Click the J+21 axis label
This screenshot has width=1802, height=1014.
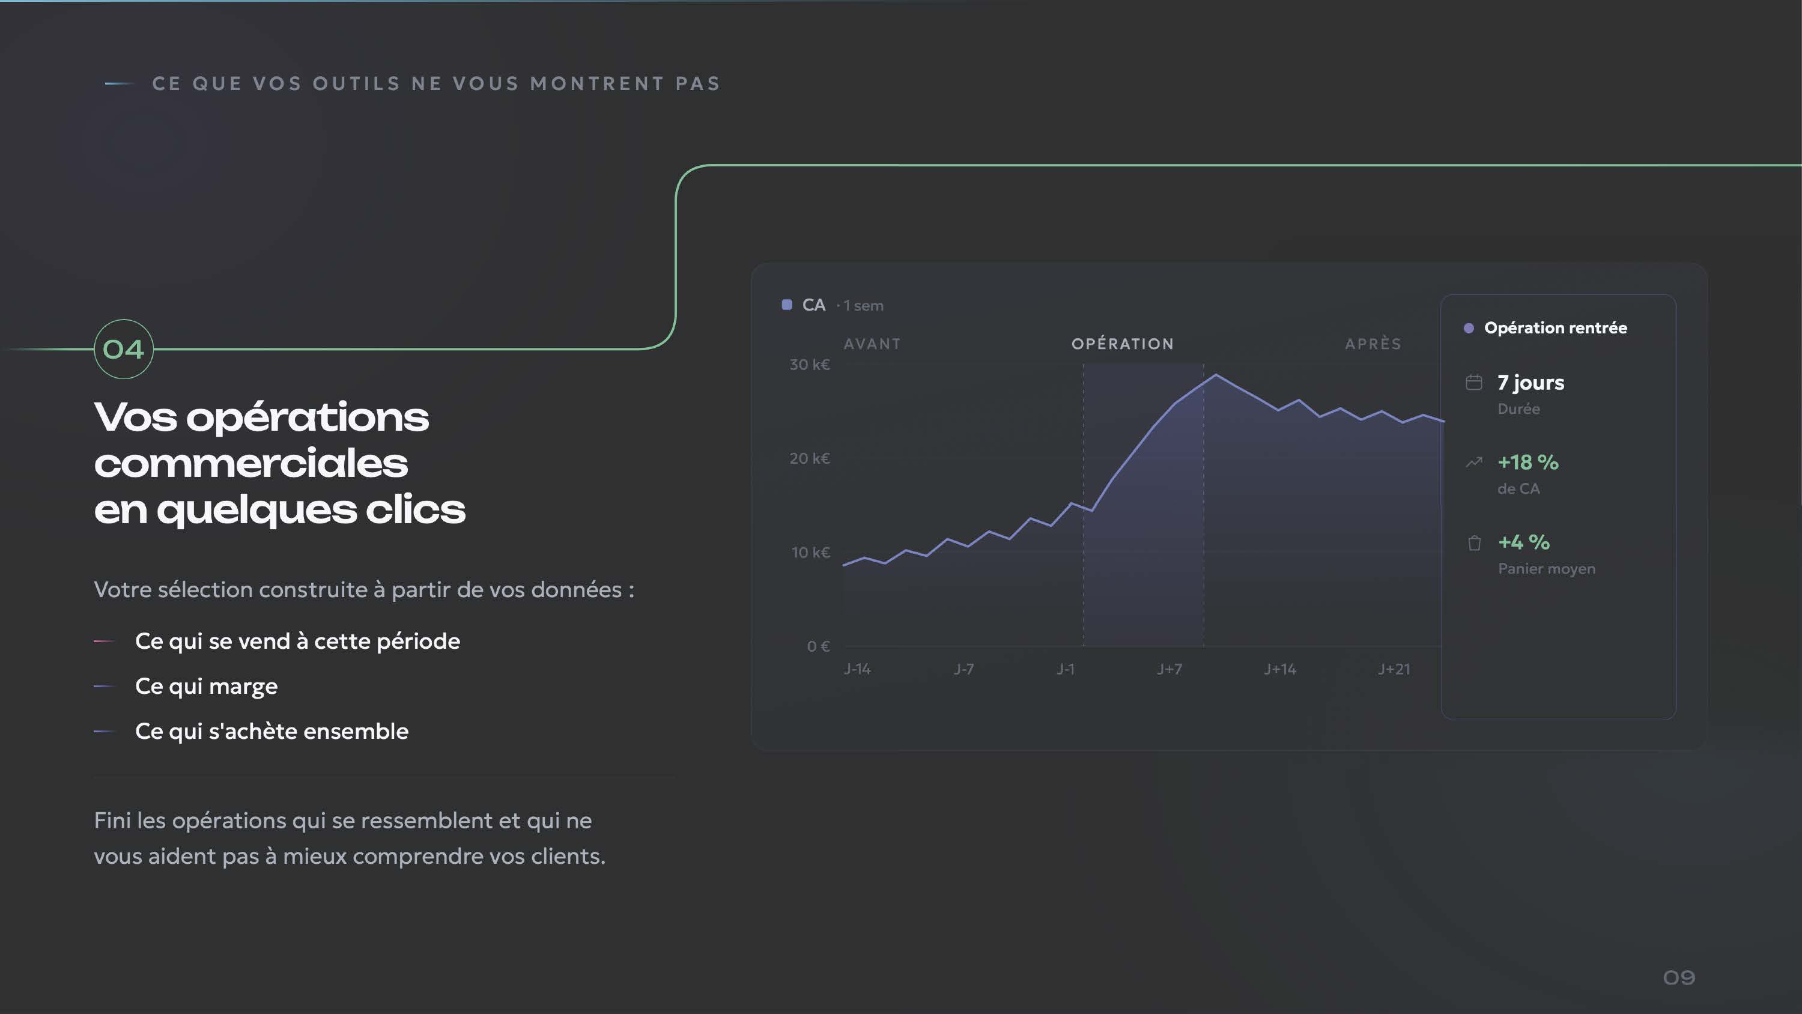point(1394,669)
